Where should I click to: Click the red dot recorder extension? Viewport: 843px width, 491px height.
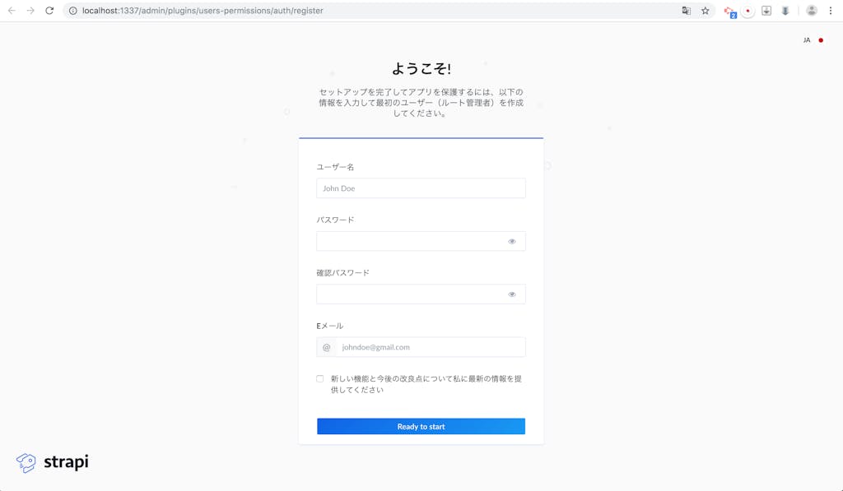[748, 11]
